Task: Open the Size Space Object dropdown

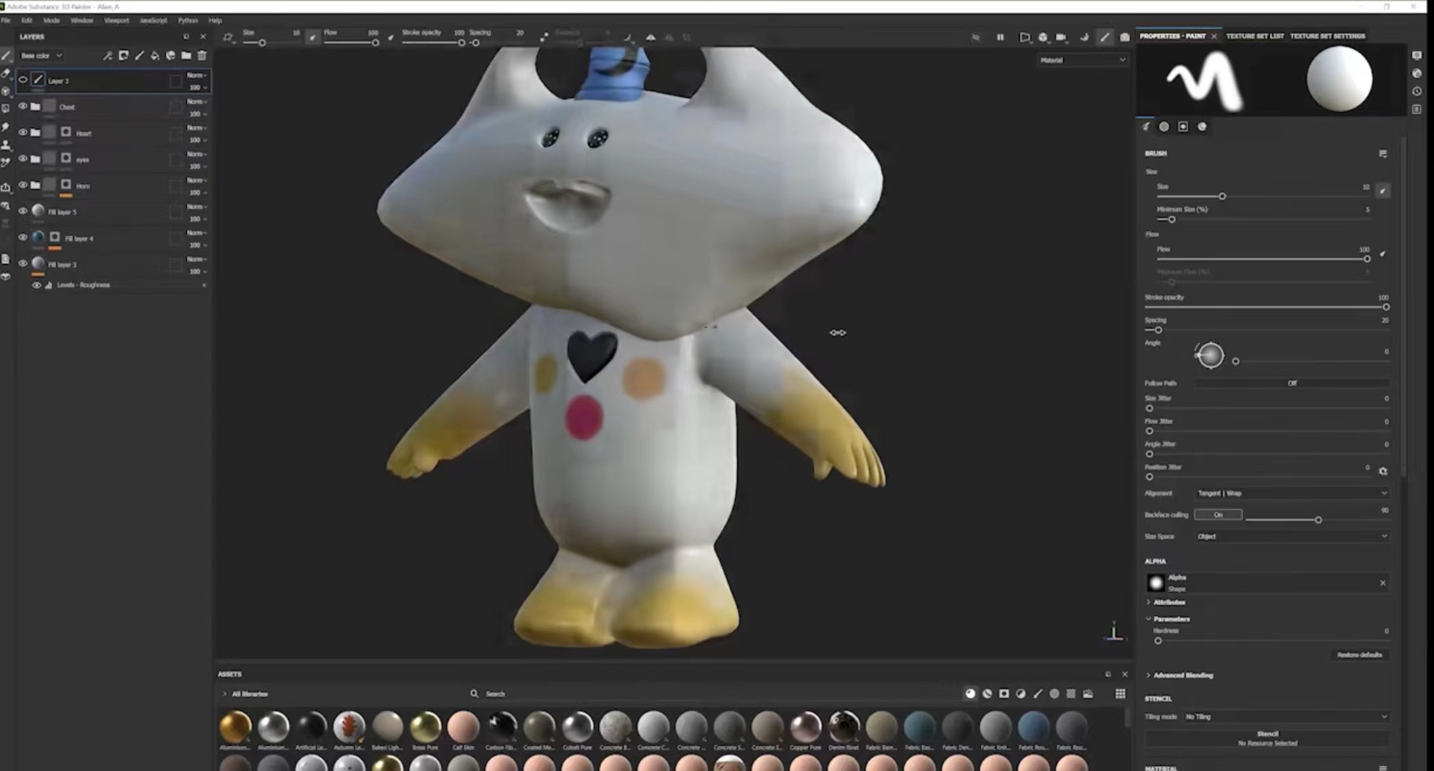Action: (x=1292, y=537)
